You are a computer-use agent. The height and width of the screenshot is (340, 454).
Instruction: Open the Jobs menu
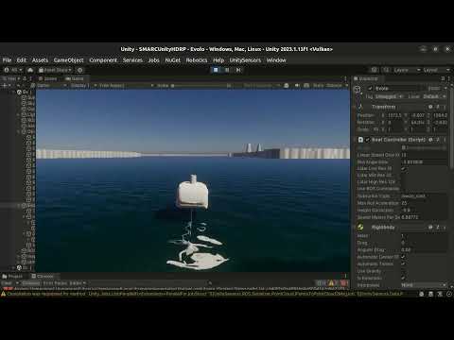[x=153, y=60]
